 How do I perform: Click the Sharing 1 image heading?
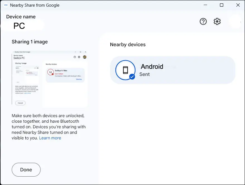click(30, 42)
